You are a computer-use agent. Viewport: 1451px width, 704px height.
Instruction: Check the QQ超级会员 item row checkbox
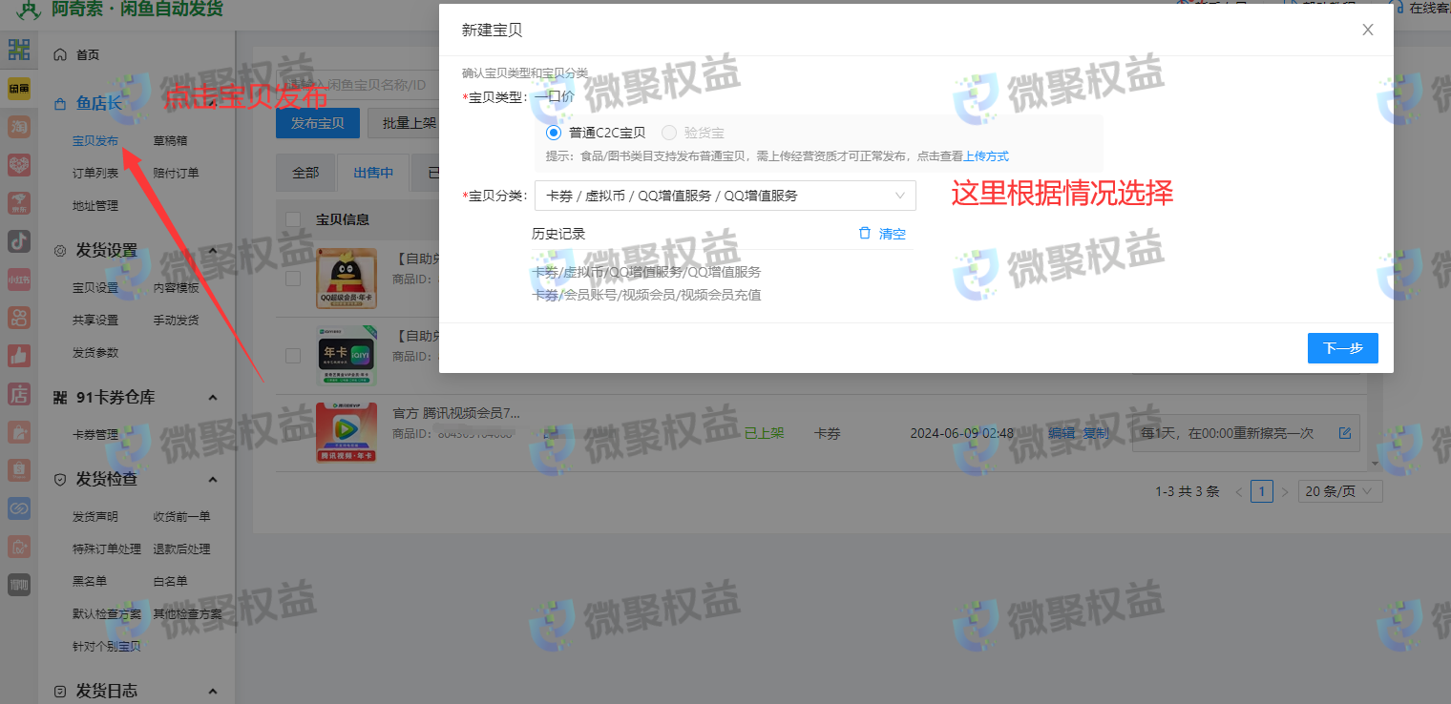(x=293, y=279)
